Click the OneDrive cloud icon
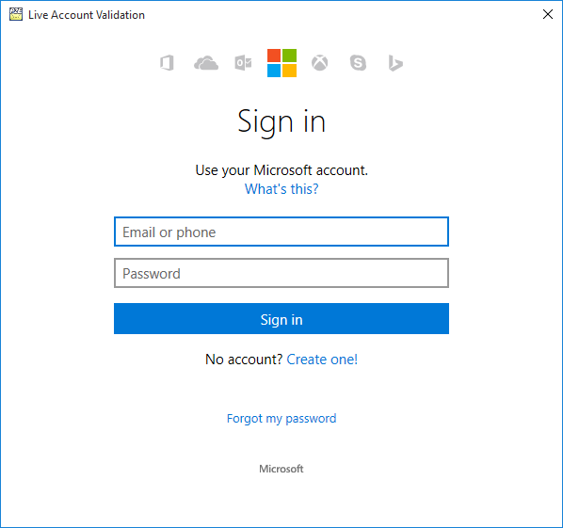This screenshot has width=563, height=528. [206, 63]
